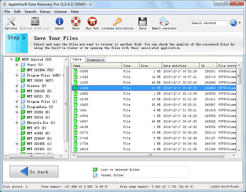Expand the Windows (2) folder

[x=17, y=86]
